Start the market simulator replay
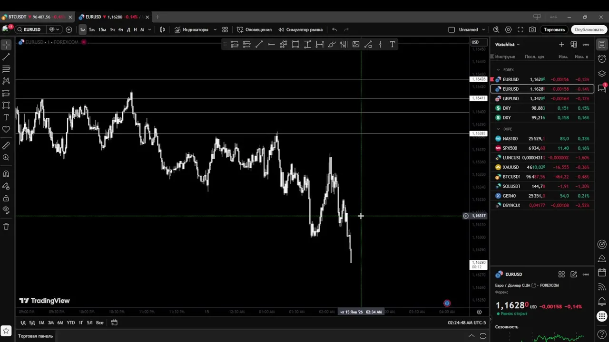Screen dimensions: 609x342 coord(301,29)
